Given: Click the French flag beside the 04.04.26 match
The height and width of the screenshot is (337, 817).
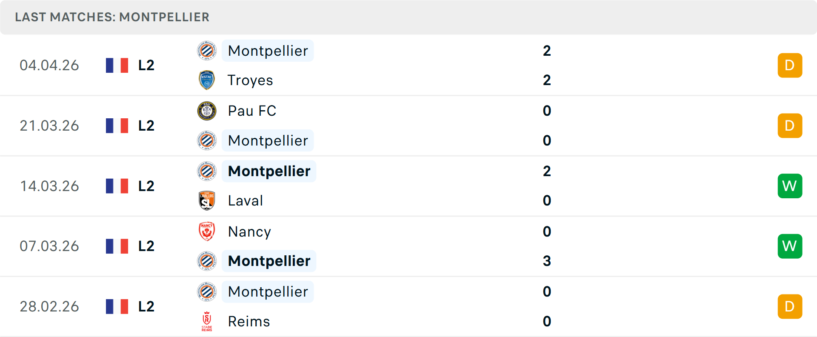Looking at the screenshot, I should pyautogui.click(x=117, y=65).
